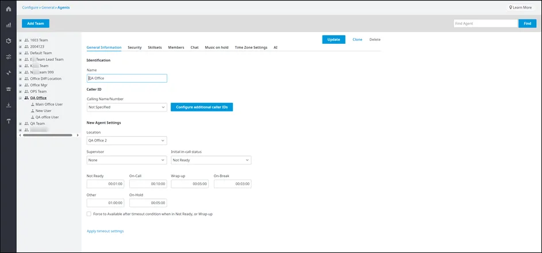542x253 pixels.
Task: Switch to the Skillsets tab
Action: (x=155, y=47)
